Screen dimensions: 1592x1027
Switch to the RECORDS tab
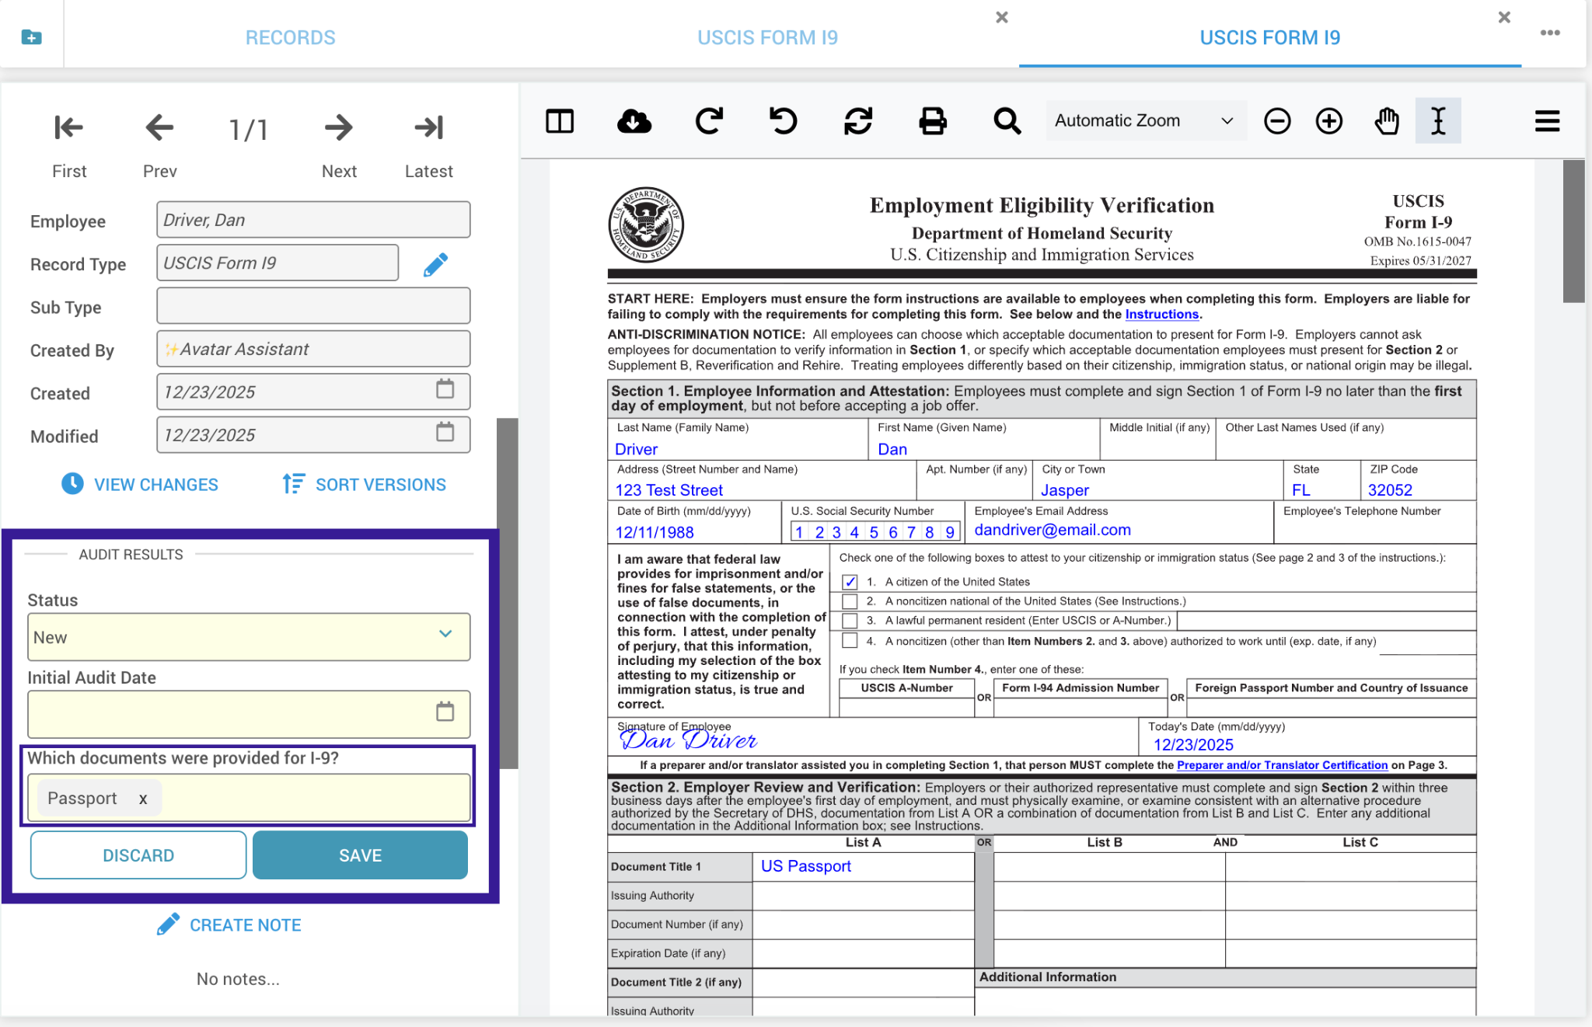pos(290,37)
